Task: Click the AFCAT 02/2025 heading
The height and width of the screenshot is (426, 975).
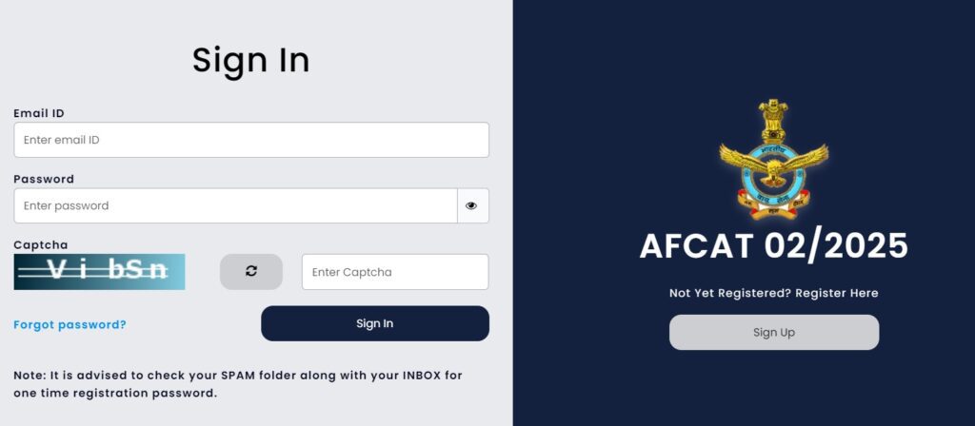Action: point(773,246)
